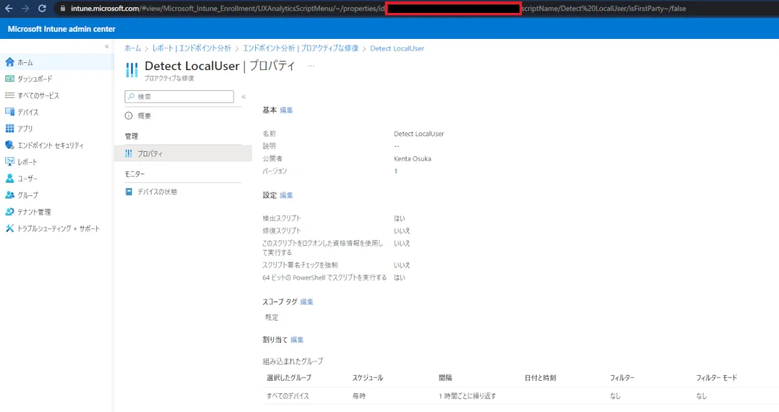Click the ダッシュボード dashboard icon
Viewport: 779px width, 412px height.
pos(10,79)
